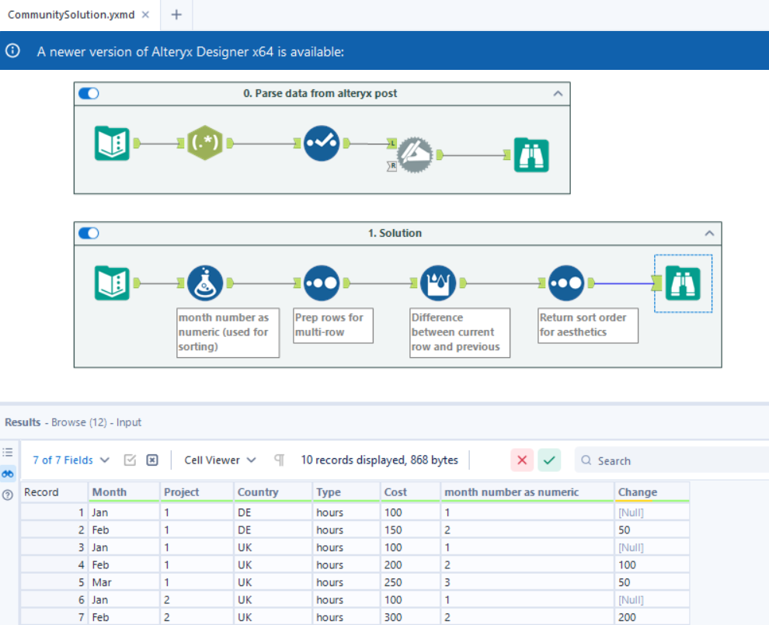Click the Formula tool labeled 'month number as numeric'
Screen dimensions: 769x625
pos(206,282)
